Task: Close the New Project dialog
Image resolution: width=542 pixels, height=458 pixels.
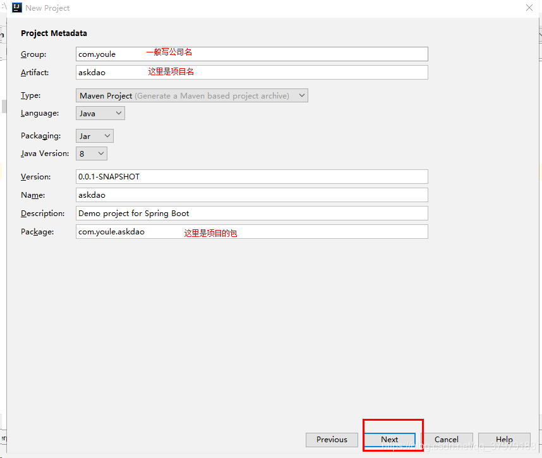Action: click(529, 8)
